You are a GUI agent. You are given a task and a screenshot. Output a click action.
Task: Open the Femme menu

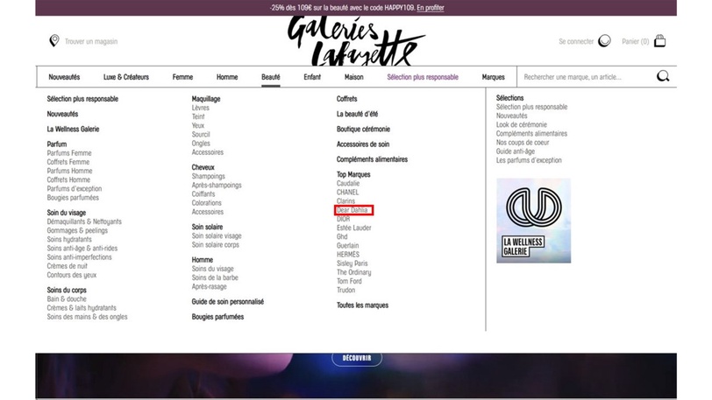click(182, 77)
